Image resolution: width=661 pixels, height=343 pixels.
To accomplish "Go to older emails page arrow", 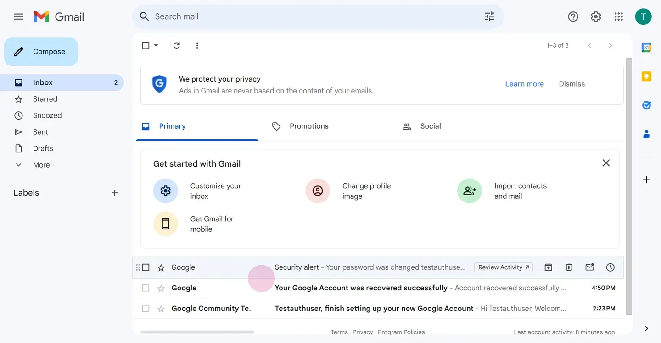I will point(610,45).
